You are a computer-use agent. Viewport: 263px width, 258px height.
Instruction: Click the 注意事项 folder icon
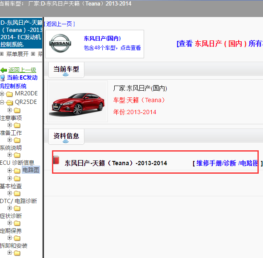(x=17, y=110)
